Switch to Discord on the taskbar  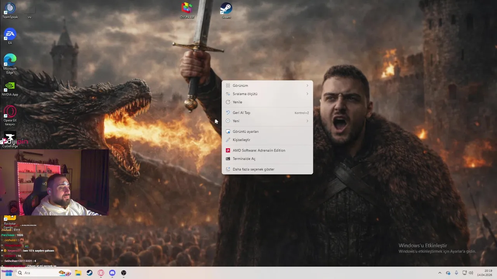[112, 273]
